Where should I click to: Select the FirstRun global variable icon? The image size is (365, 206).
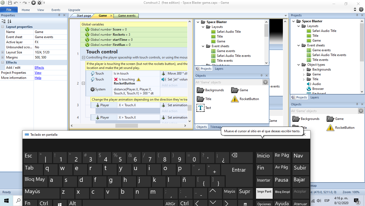coord(87,45)
